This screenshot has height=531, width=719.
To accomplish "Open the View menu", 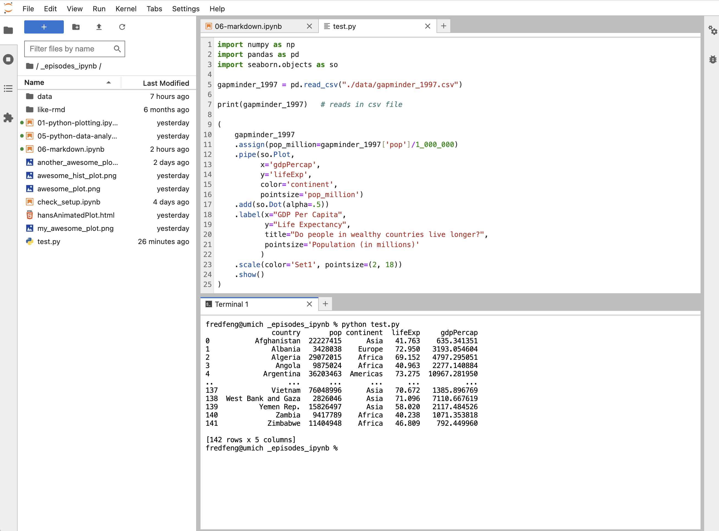I will (75, 9).
